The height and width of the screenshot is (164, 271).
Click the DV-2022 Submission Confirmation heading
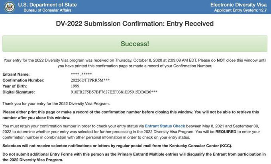click(135, 23)
